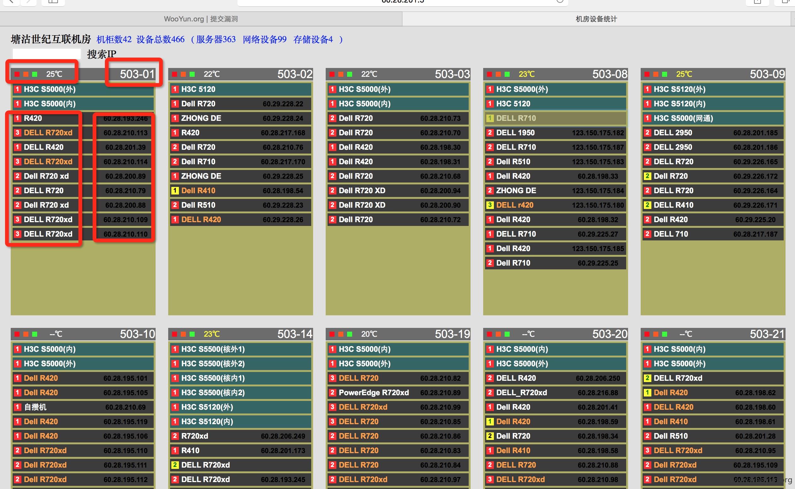Click DELL_R720xd row 60.28.216.88
795x489 pixels.
click(556, 393)
